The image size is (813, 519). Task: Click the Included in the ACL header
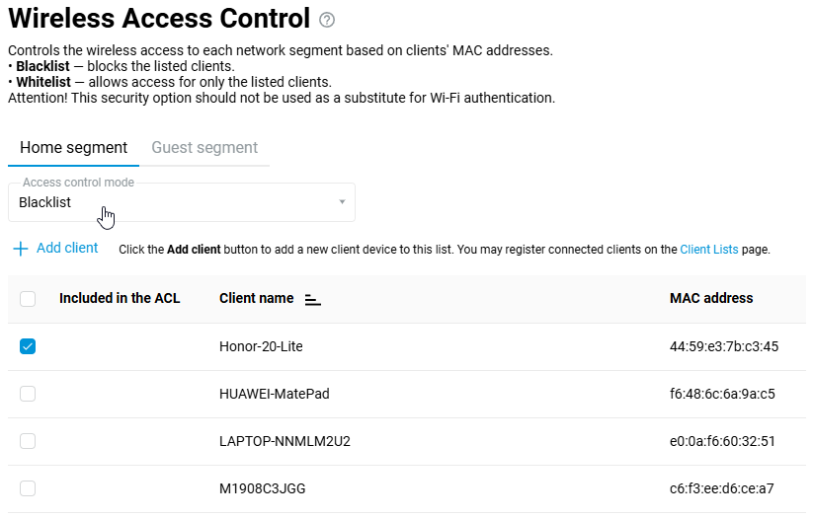(120, 298)
